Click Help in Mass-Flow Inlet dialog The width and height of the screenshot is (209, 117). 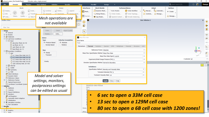(x=118, y=81)
